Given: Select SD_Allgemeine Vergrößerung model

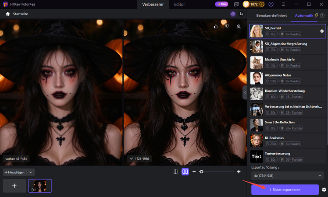Looking at the screenshot, I should click(288, 46).
